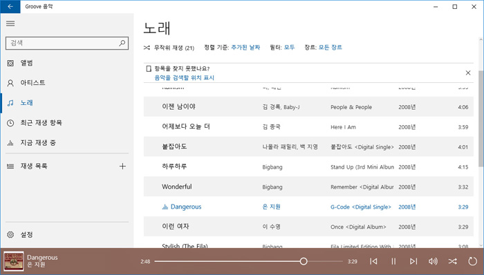Click the Dangerous album art thumbnail
Screen dimensions: 484x275
coord(14,261)
